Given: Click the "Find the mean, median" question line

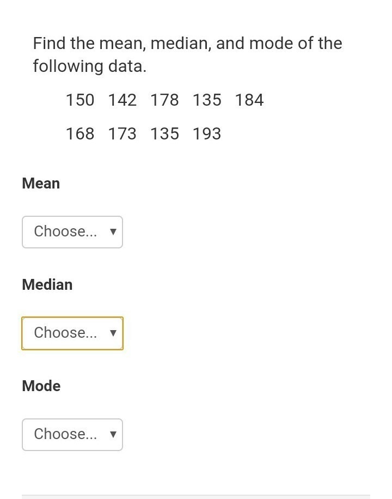Looking at the screenshot, I should point(187,44).
